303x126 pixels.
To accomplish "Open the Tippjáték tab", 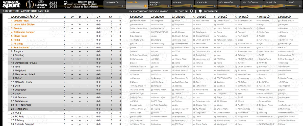I will [275, 4].
